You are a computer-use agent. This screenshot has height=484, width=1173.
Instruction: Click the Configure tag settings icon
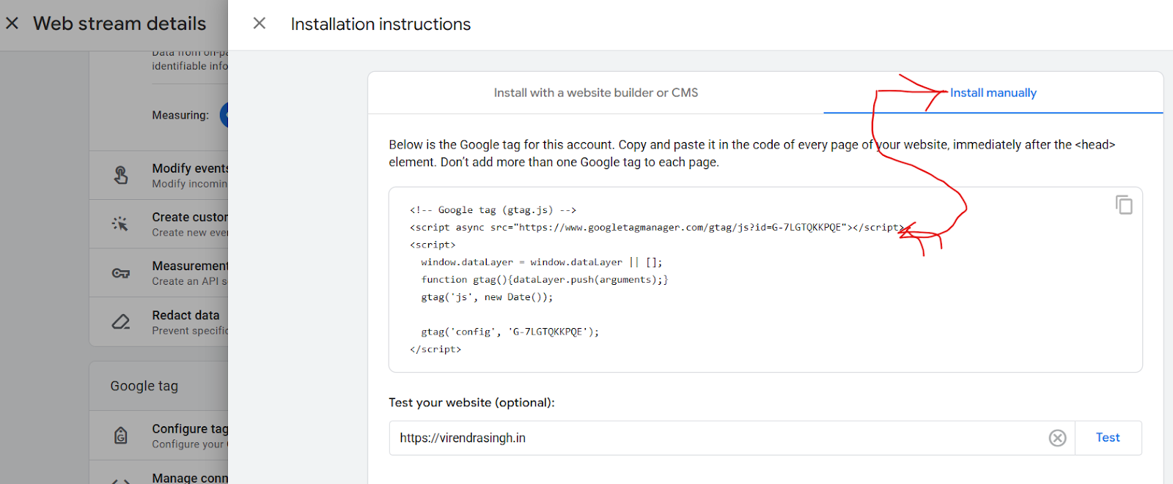pyautogui.click(x=121, y=436)
